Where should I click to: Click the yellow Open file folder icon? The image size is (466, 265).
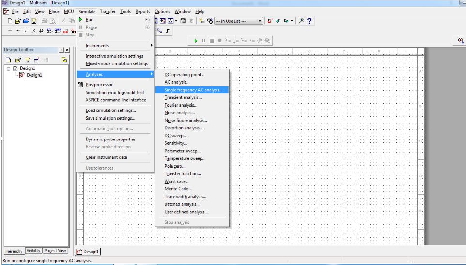click(18, 21)
